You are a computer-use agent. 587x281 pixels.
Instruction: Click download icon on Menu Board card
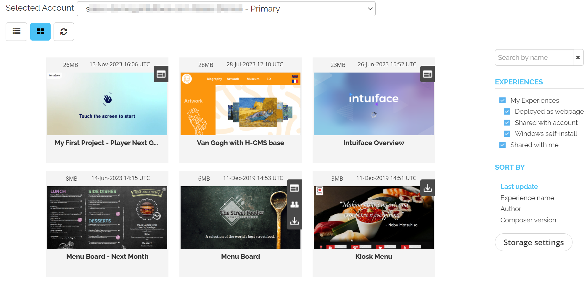[x=294, y=221]
